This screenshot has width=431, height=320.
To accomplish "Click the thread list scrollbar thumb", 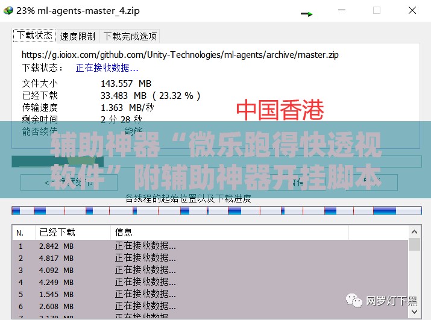I will click(x=414, y=245).
